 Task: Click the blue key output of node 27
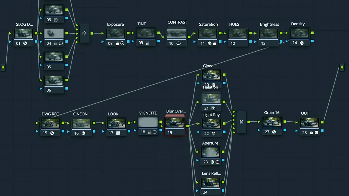tap(285, 130)
